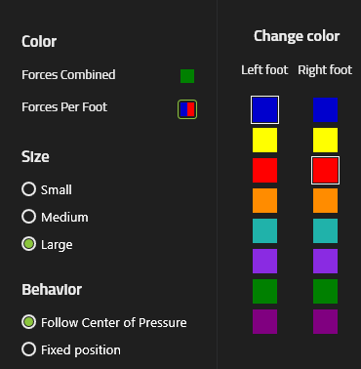Set right foot color to orange
Image resolution: width=361 pixels, height=369 pixels.
click(x=325, y=200)
